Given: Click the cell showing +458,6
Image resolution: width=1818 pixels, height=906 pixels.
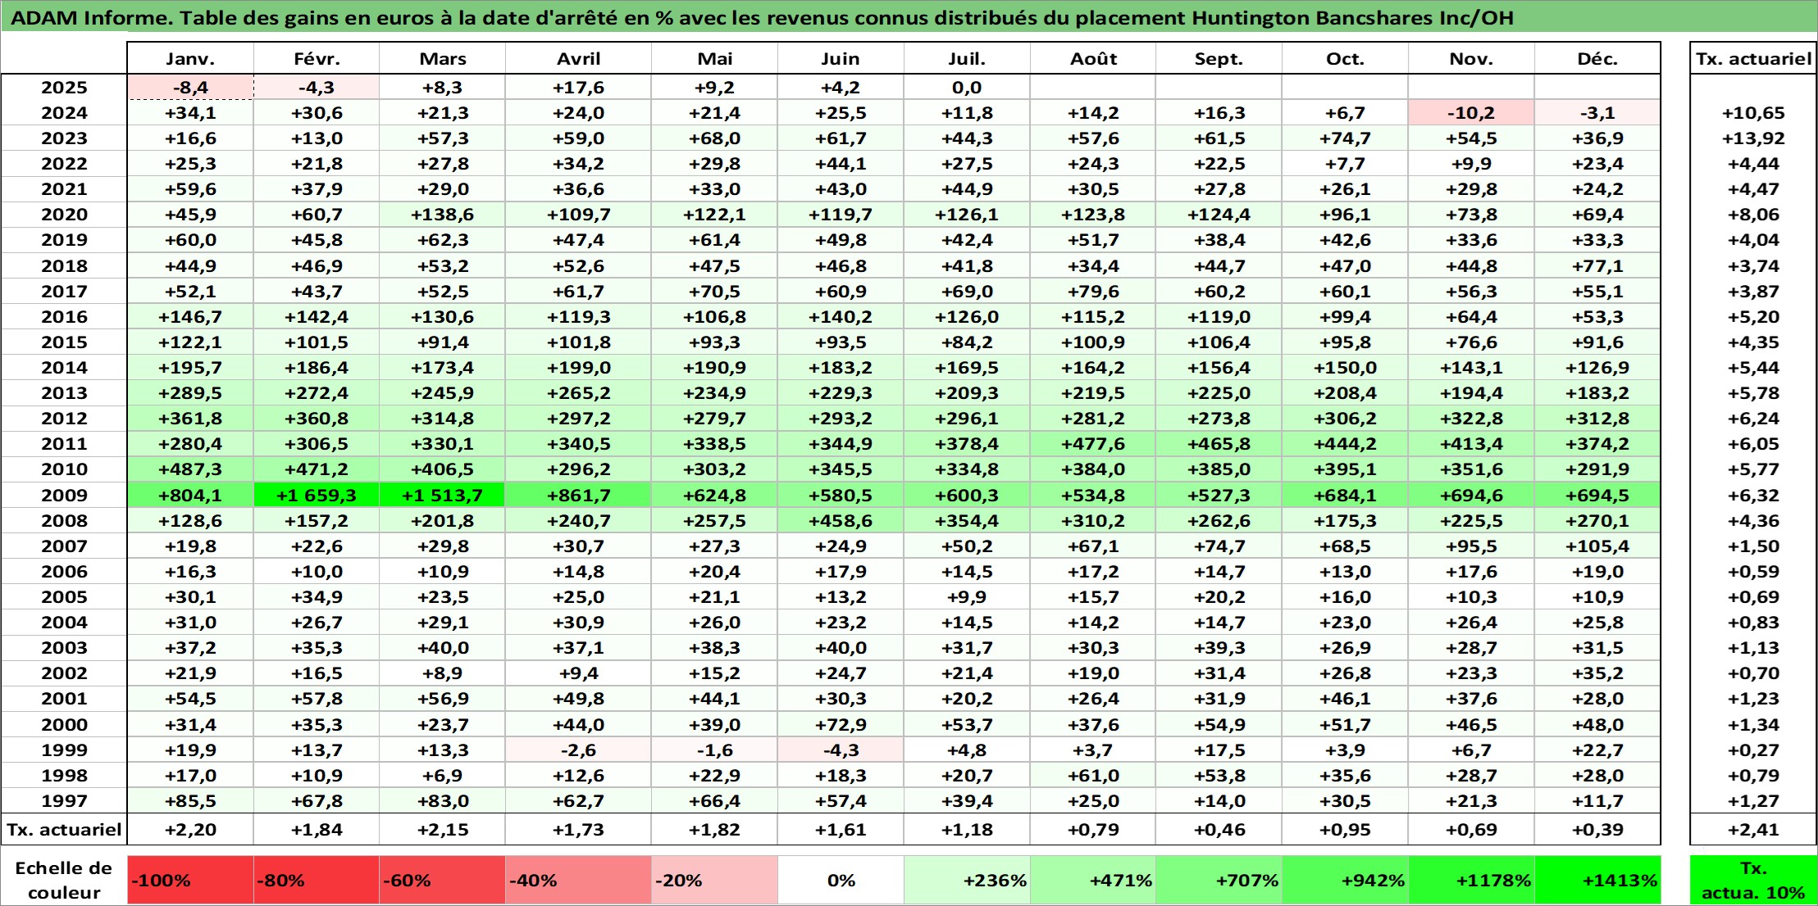Looking at the screenshot, I should click(x=841, y=521).
